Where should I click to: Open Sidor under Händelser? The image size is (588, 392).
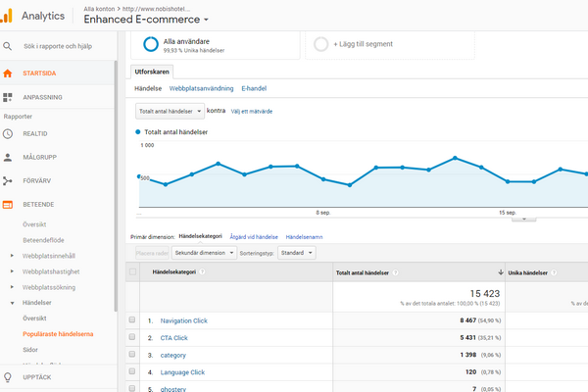[30, 350]
